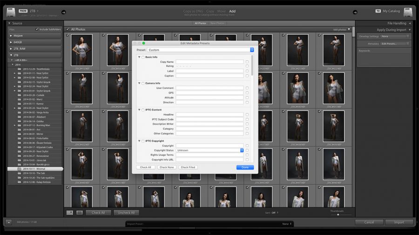Switch to loupe view icon
This screenshot has width=419, height=235.
pos(79,213)
